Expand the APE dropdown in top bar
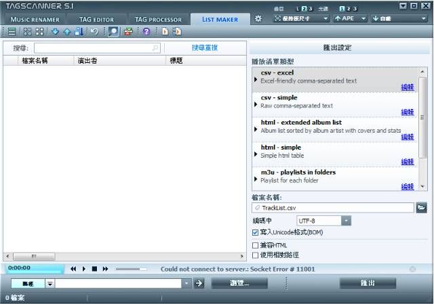 tap(363, 18)
